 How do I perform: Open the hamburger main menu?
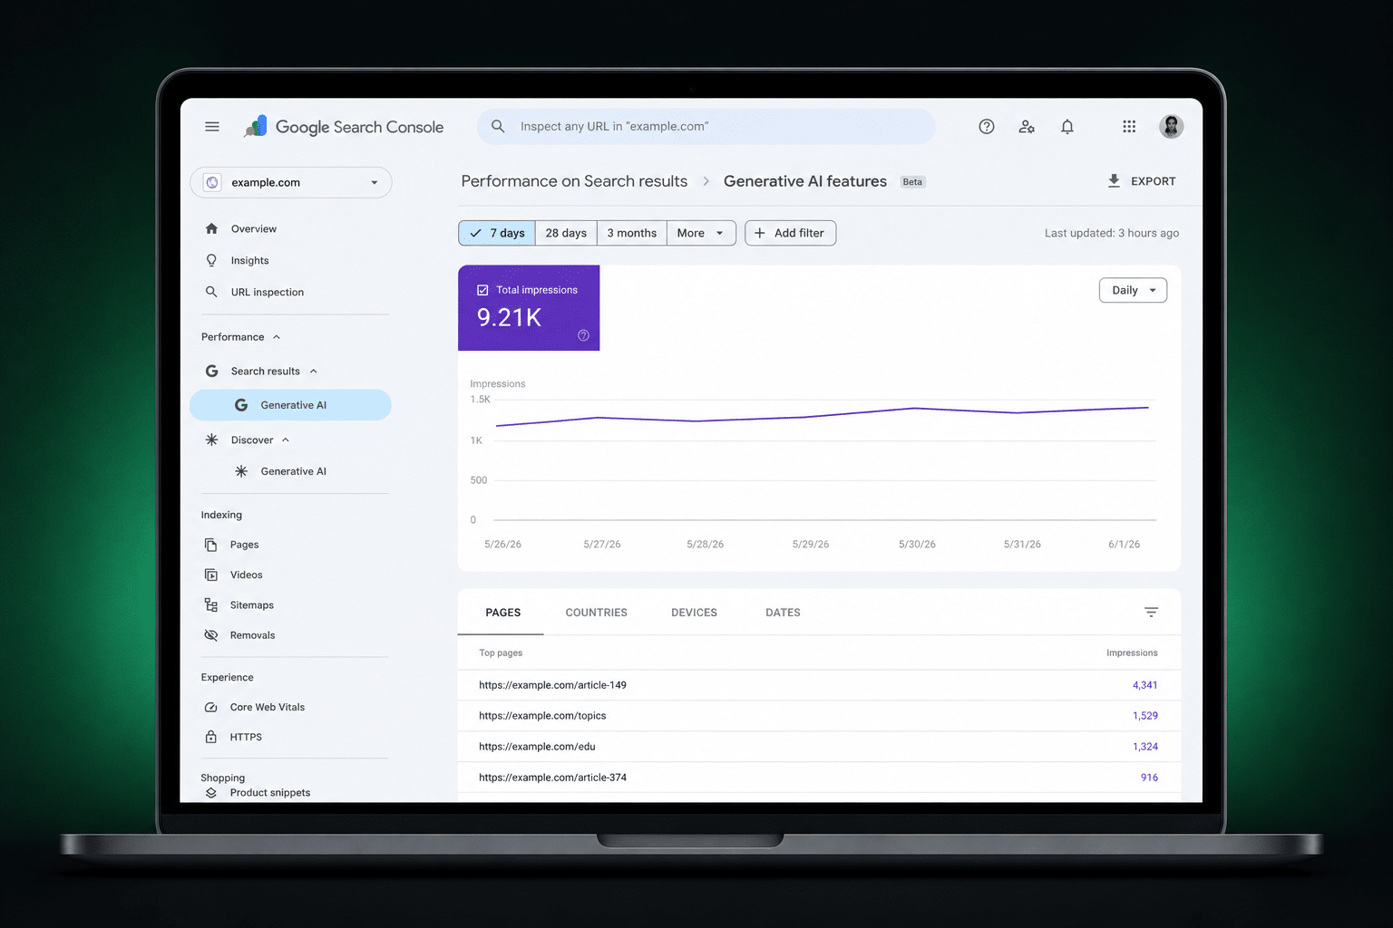212,127
